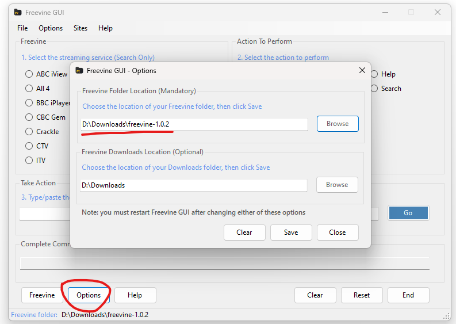This screenshot has height=324, width=456.
Task: Click 'Choose the location of your Downloads folder' text
Action: pos(175,167)
